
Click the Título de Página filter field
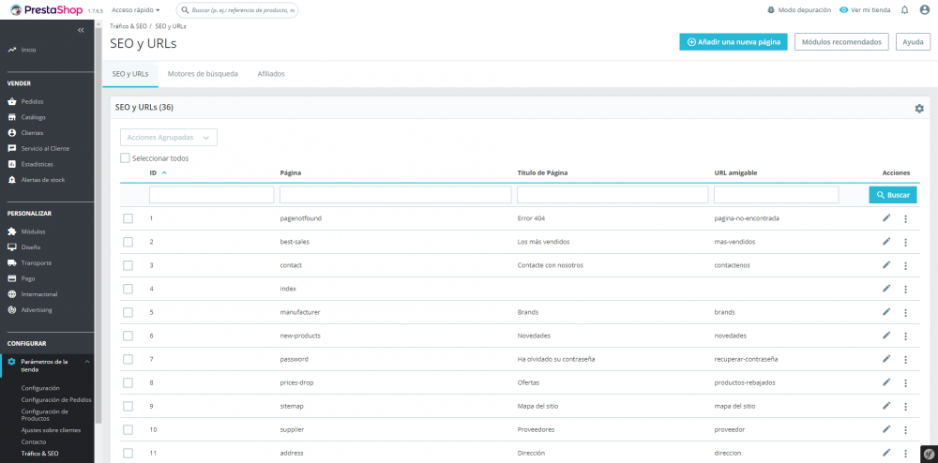click(x=613, y=195)
